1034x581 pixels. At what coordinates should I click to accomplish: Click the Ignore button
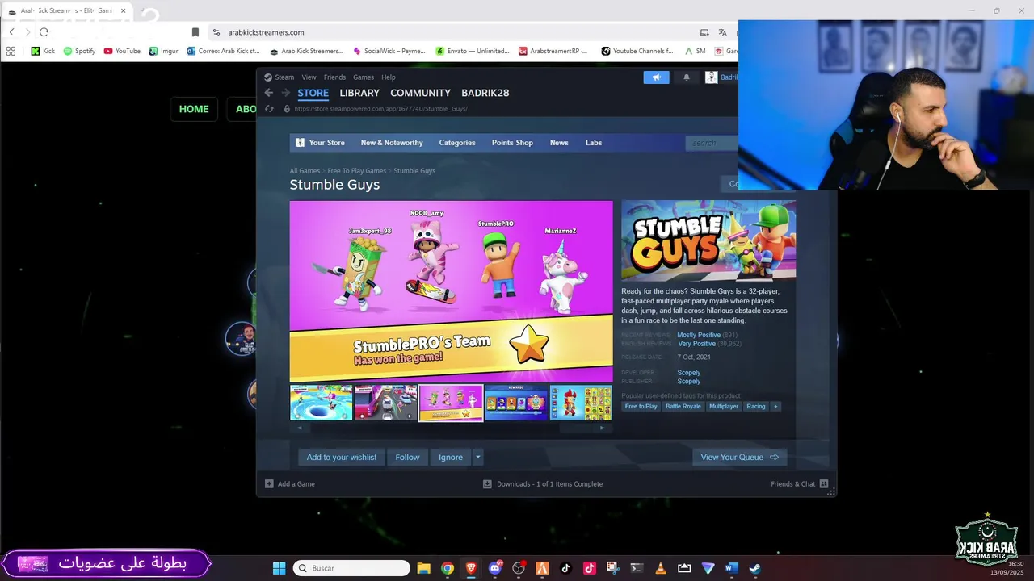click(x=451, y=457)
